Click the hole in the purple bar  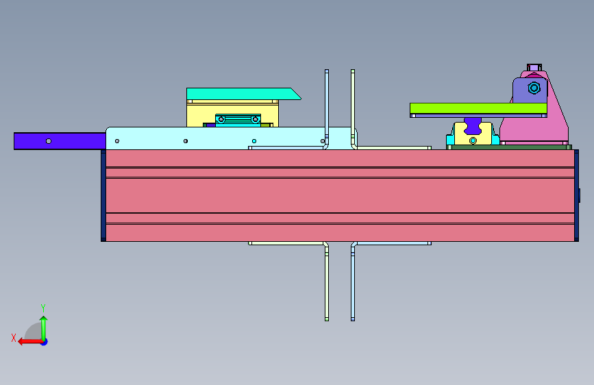click(x=49, y=141)
